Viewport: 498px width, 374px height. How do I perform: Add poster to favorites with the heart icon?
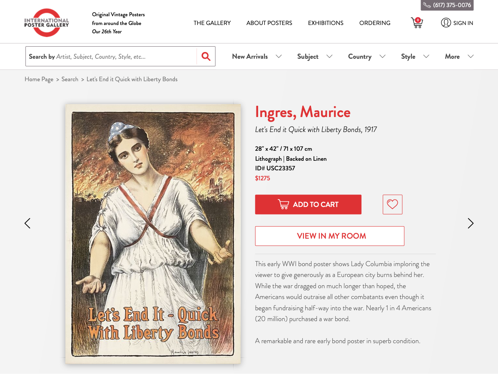pos(393,204)
